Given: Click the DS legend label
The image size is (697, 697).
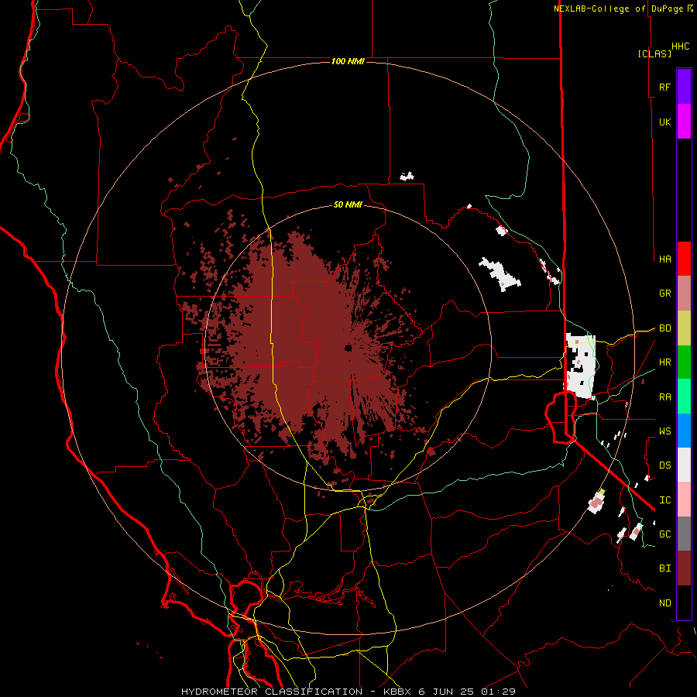Looking at the screenshot, I should click(x=665, y=465).
